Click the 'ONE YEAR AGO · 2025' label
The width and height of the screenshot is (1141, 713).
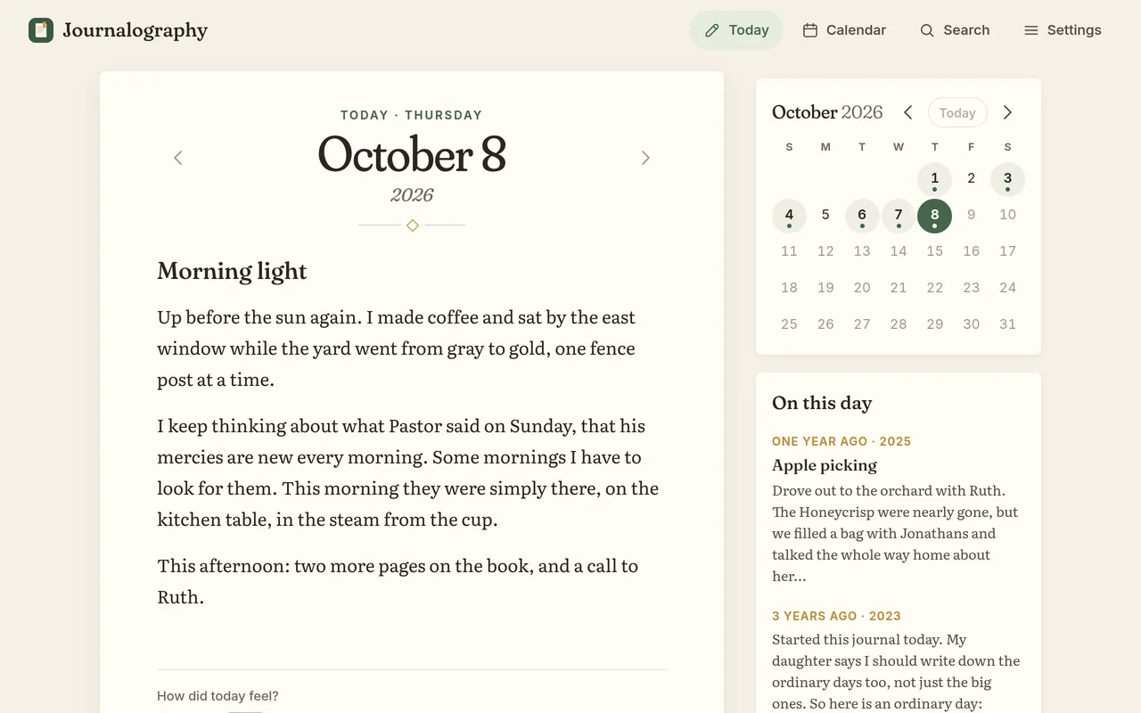tap(841, 441)
